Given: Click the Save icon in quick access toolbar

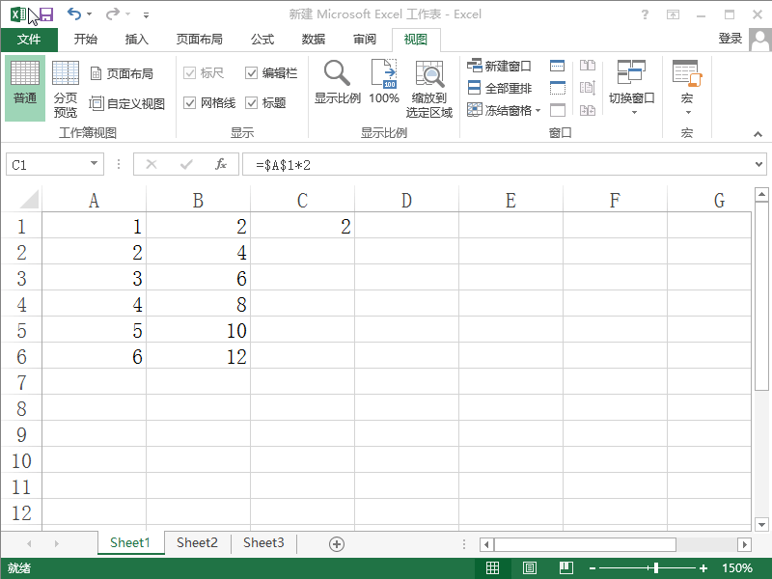Looking at the screenshot, I should (x=45, y=14).
